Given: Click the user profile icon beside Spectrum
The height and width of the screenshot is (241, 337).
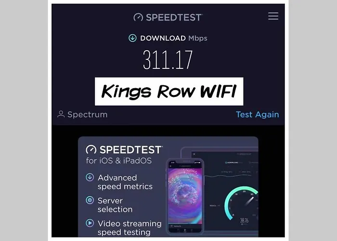Looking at the screenshot, I should pos(61,114).
